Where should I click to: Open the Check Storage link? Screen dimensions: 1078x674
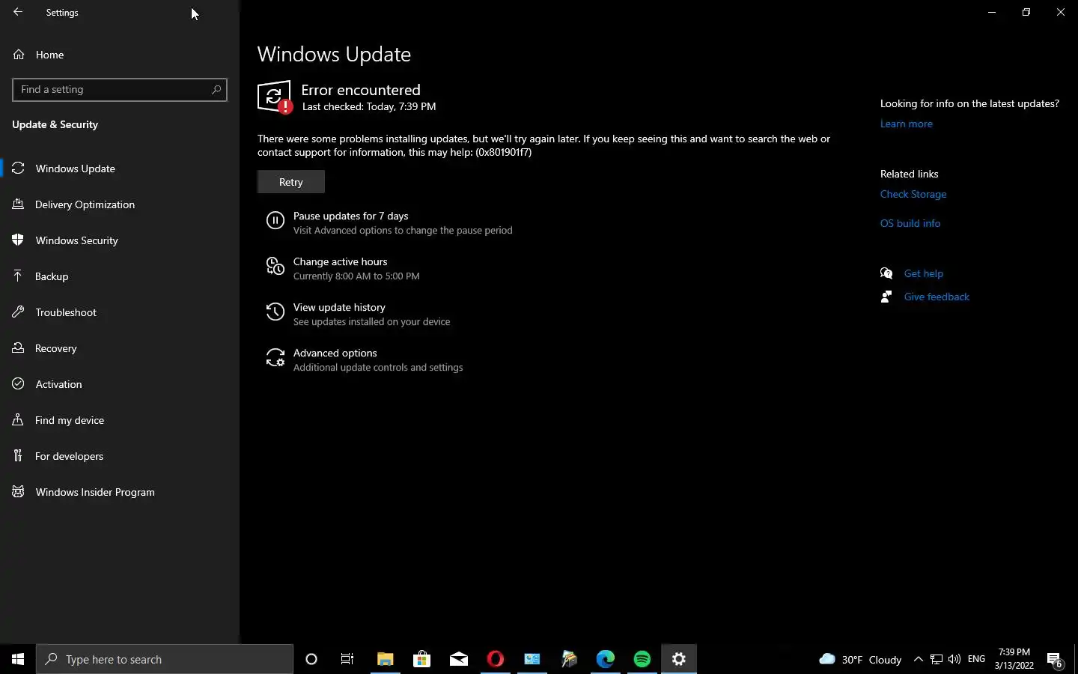click(x=913, y=194)
